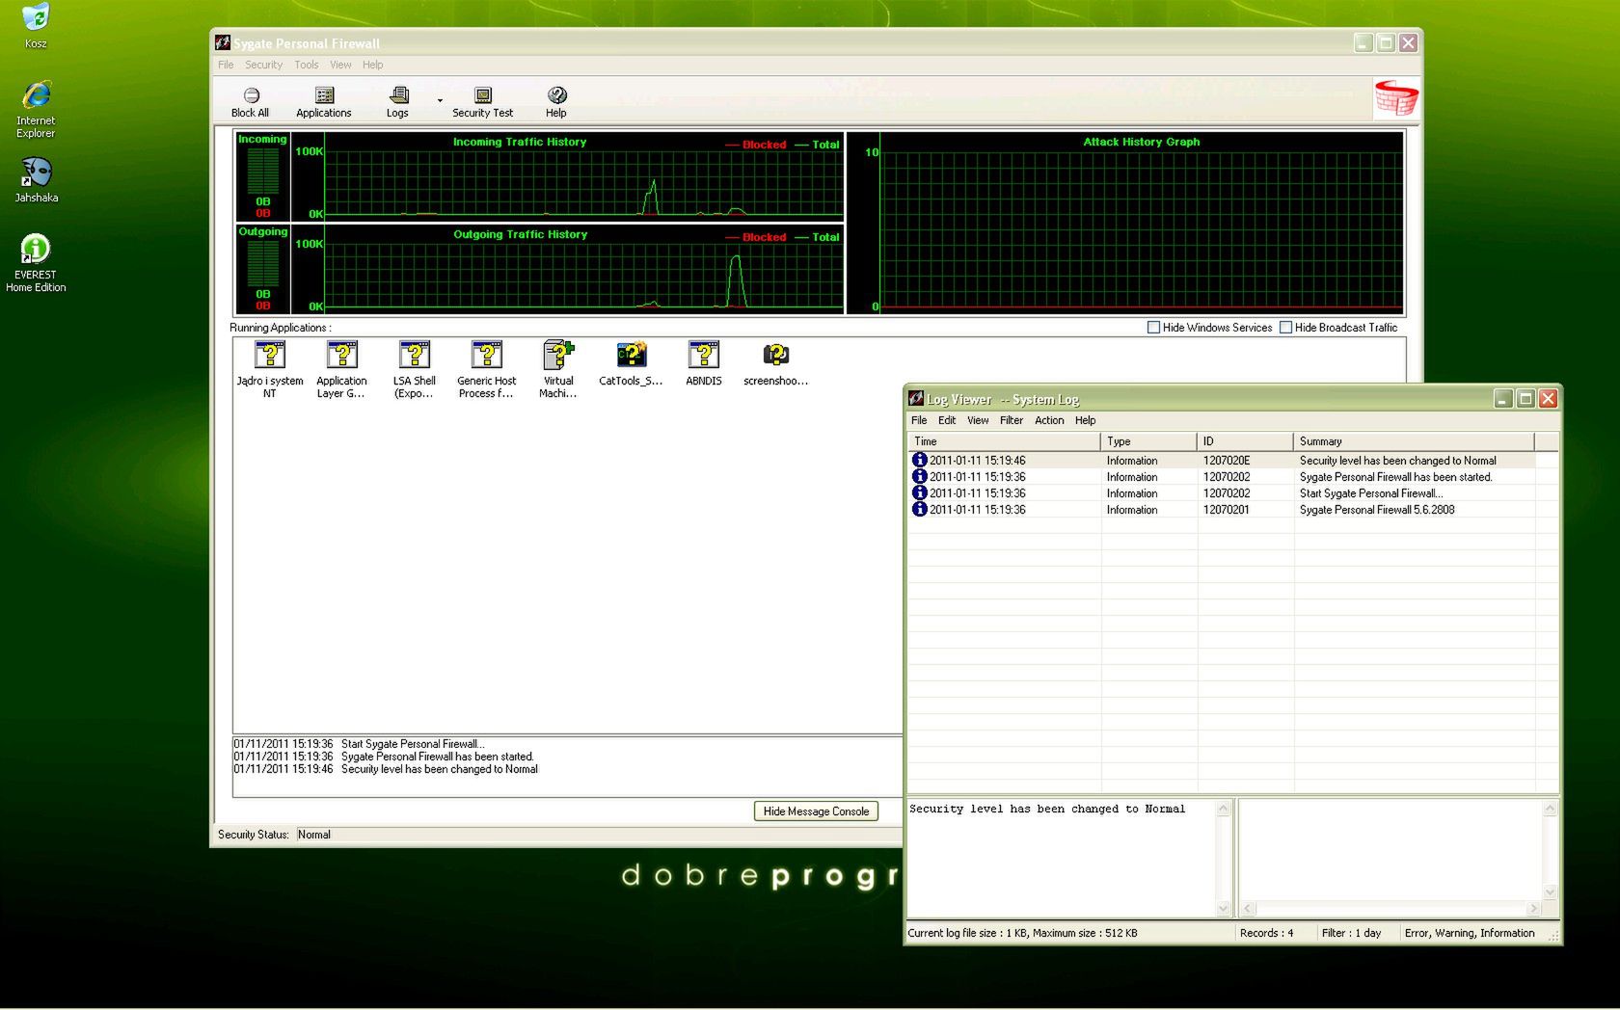Screen dimensions: 1620x1010
Task: Click the Help toolbar icon
Action: 556,101
